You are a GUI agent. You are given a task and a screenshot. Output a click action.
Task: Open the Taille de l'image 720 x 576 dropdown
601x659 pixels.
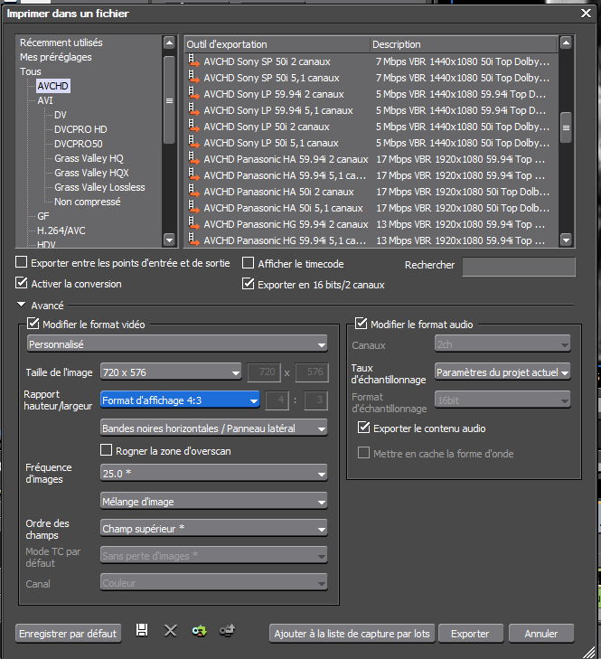click(x=171, y=372)
